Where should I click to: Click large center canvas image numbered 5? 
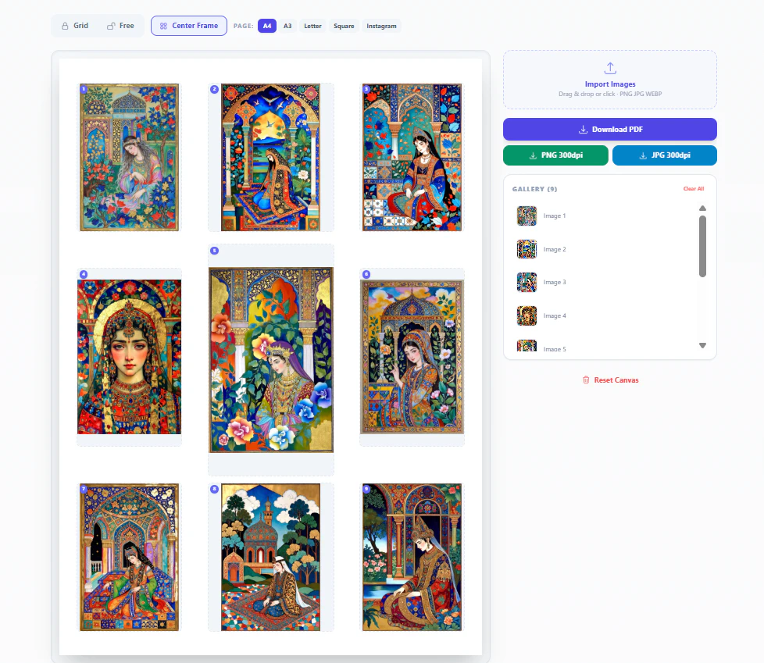271,360
